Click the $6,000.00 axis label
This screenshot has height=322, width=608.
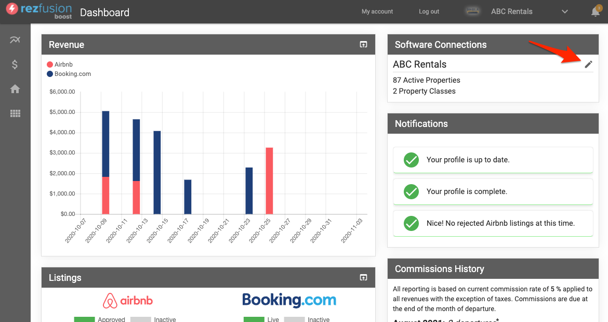pos(62,92)
